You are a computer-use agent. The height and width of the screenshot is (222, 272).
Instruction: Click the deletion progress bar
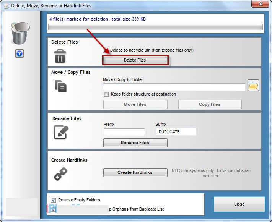point(155,27)
